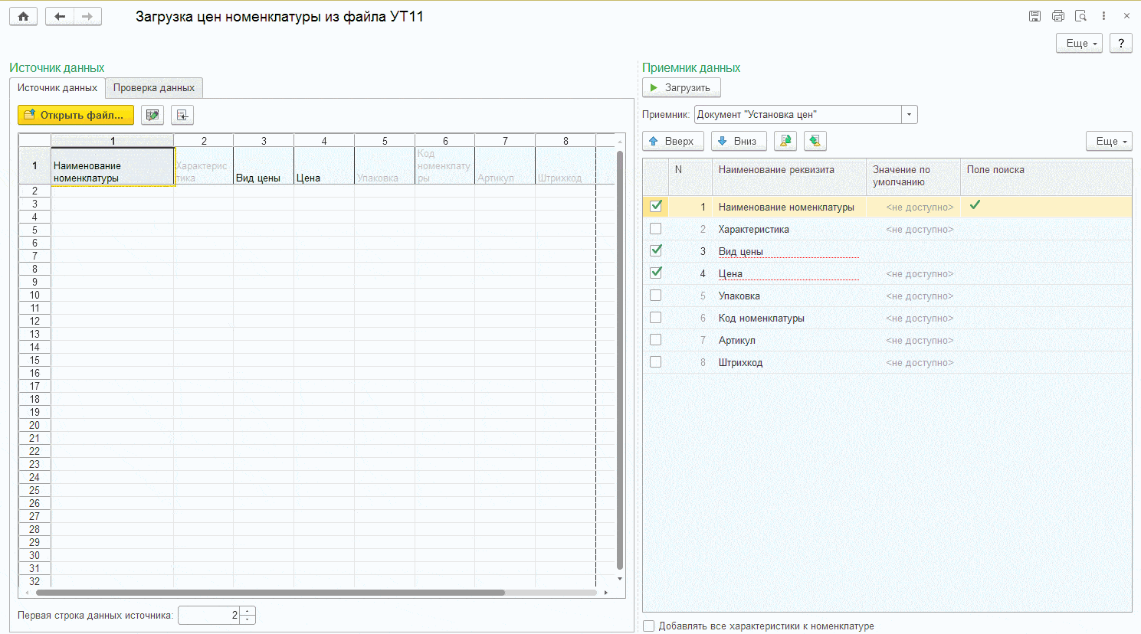Navigate back with the left arrow
The width and height of the screenshot is (1141, 634).
pos(60,16)
